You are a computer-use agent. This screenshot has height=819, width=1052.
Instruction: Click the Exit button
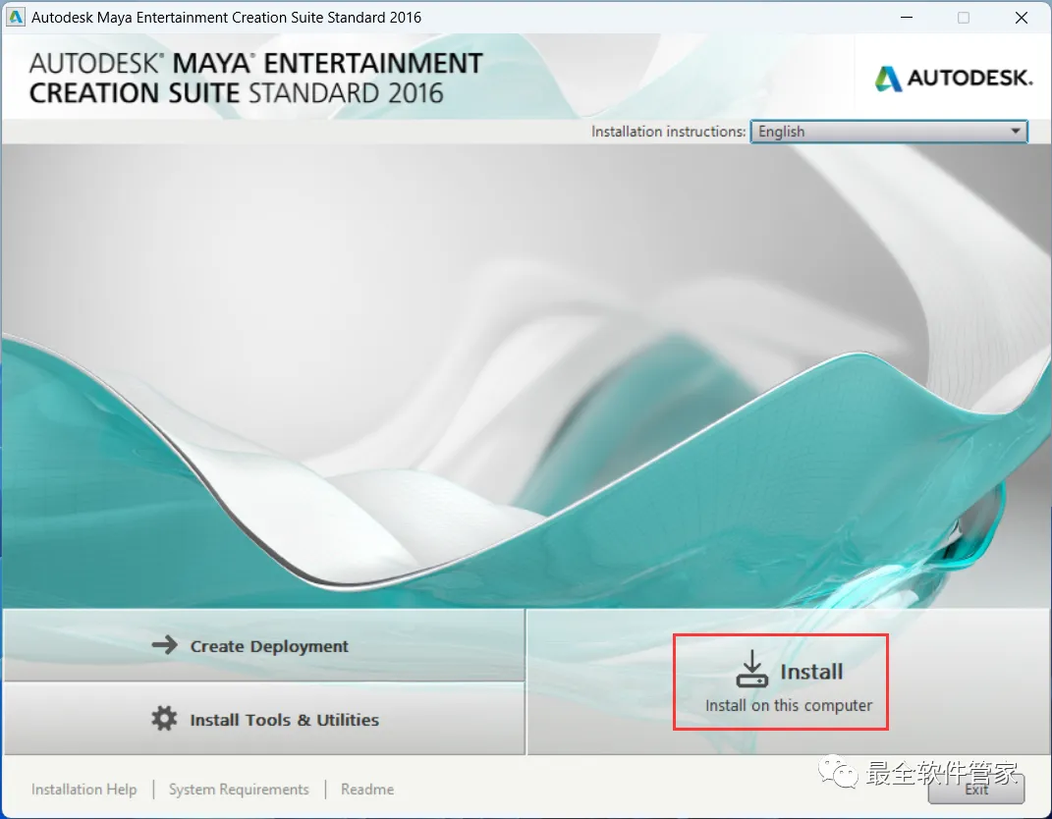(x=975, y=790)
